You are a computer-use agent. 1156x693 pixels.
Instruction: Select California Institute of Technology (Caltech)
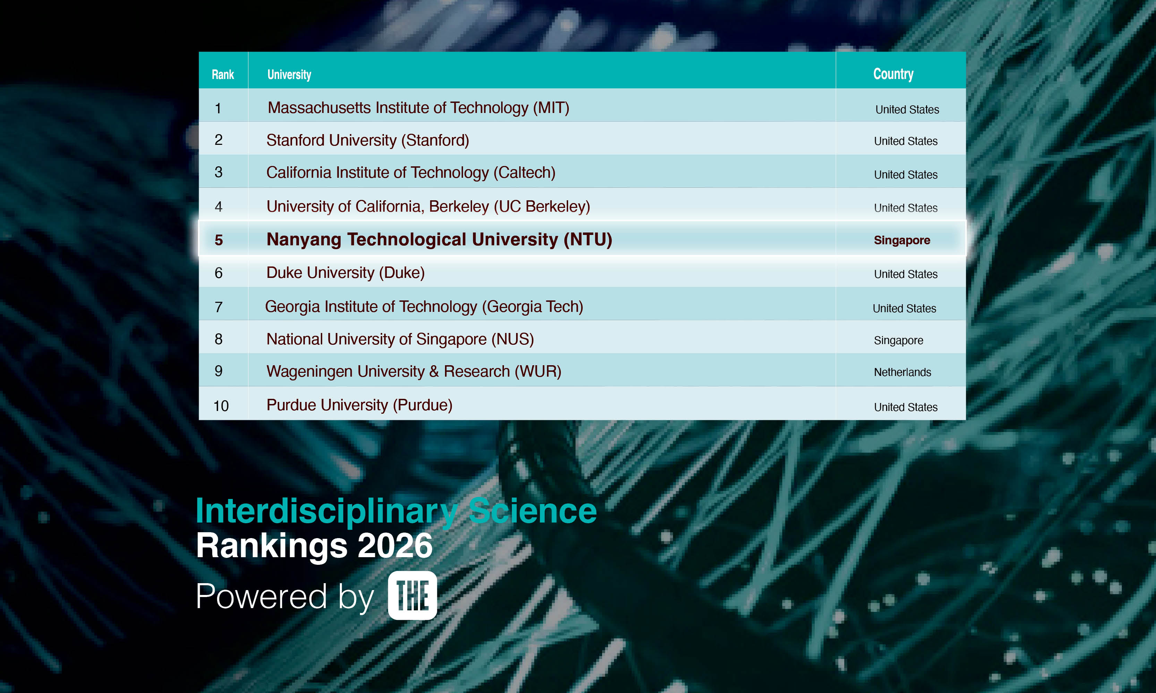pyautogui.click(x=410, y=173)
